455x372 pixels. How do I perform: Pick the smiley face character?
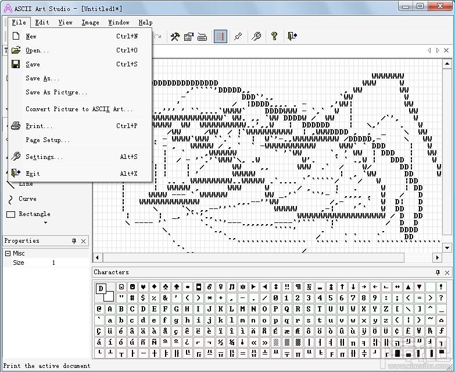pos(121,287)
